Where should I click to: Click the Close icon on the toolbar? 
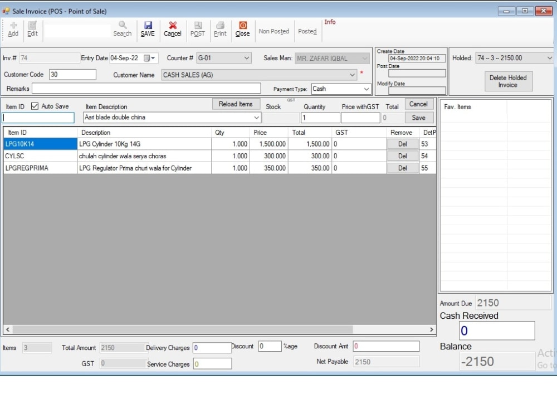242,29
